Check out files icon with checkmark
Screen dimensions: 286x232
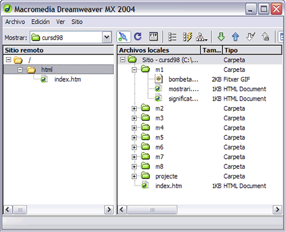click(x=251, y=37)
